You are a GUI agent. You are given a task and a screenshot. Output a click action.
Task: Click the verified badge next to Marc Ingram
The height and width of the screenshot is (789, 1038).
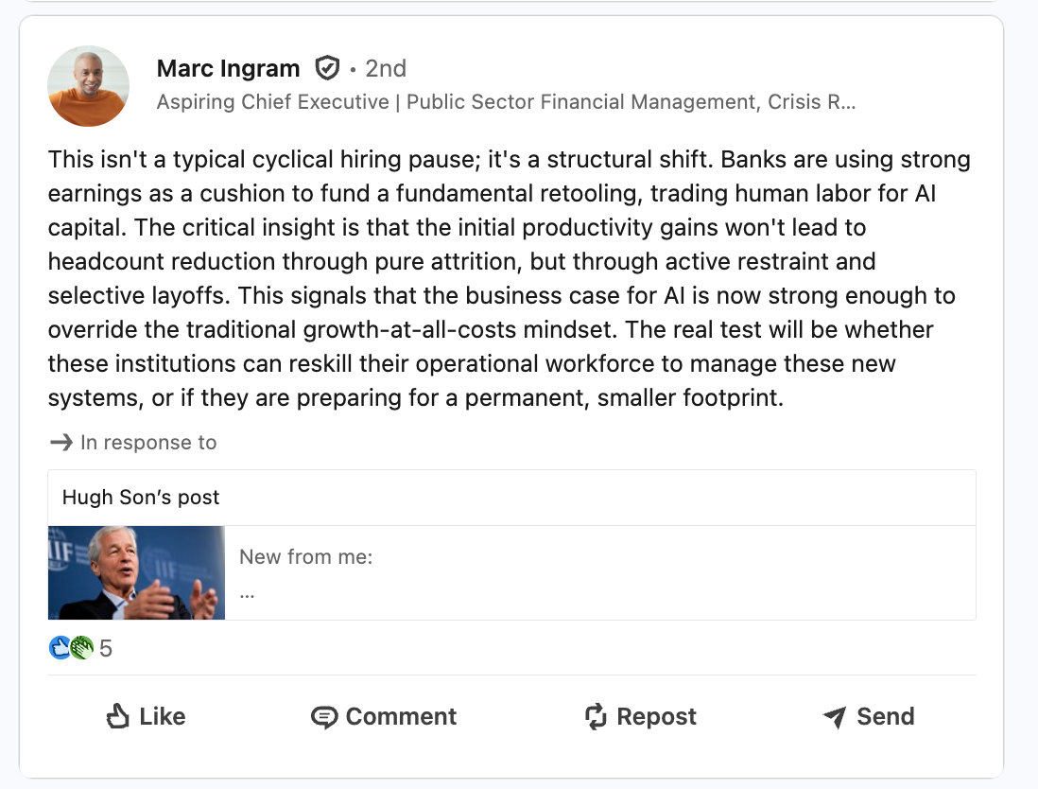pos(327,67)
